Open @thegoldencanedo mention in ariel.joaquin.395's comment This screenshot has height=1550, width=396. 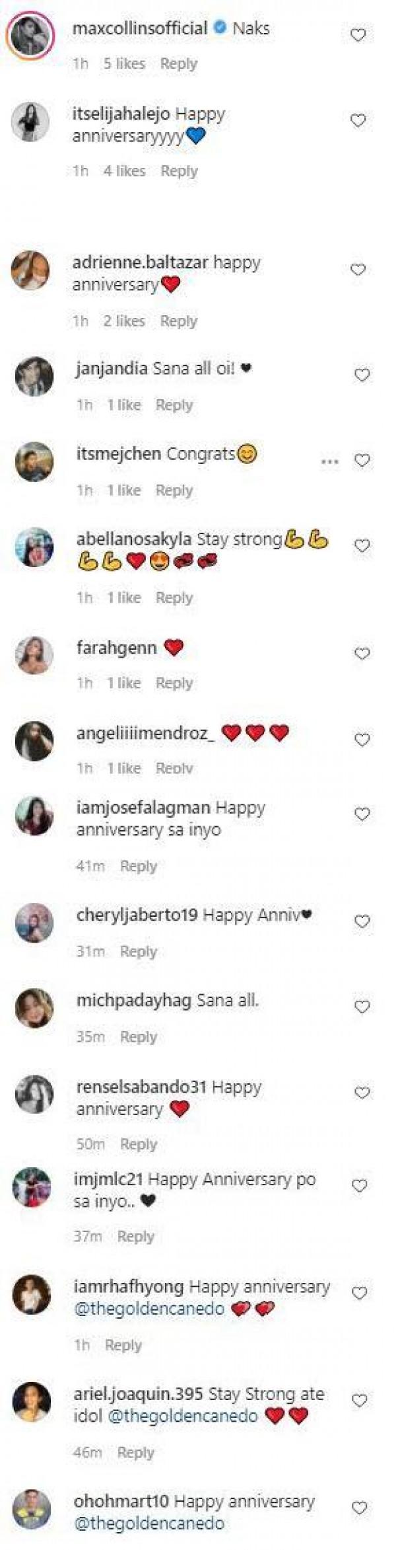pos(183,1416)
